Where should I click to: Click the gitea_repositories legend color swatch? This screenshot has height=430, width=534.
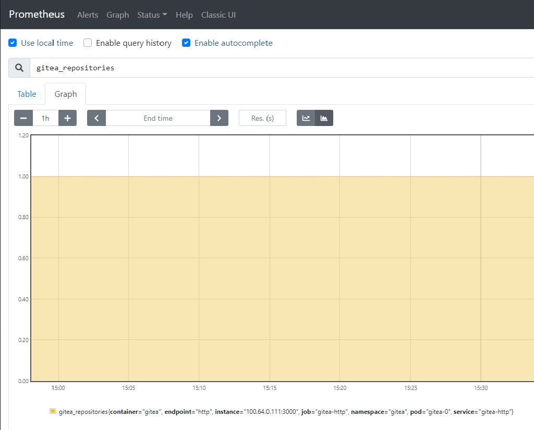53,411
